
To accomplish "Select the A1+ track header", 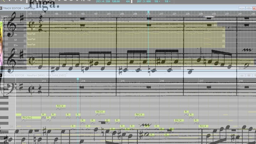I will [x=16, y=56].
